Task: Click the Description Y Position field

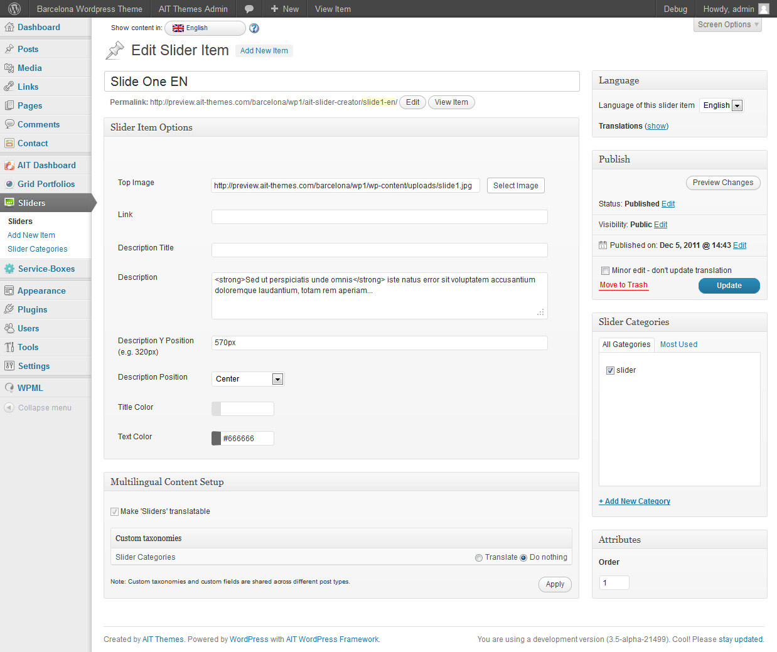Action: pos(380,343)
